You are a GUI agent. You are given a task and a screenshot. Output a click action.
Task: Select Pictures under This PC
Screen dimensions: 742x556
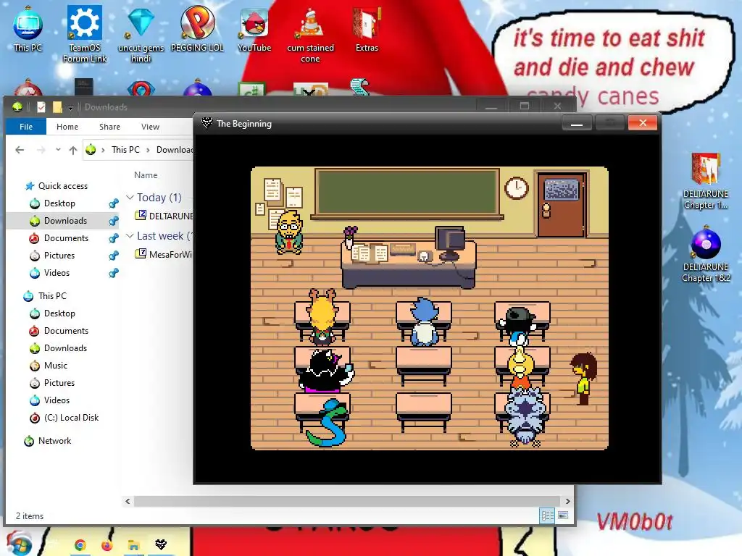[x=59, y=383]
